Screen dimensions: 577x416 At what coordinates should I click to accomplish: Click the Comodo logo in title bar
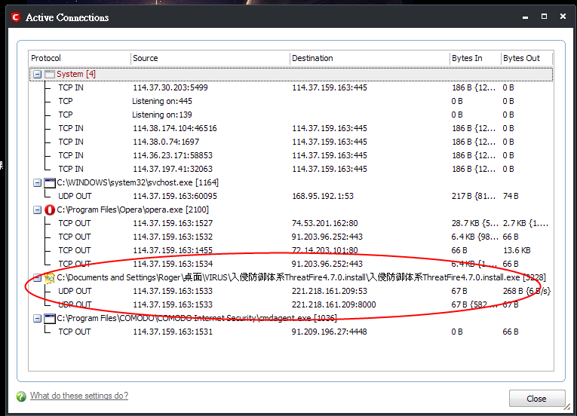15,17
